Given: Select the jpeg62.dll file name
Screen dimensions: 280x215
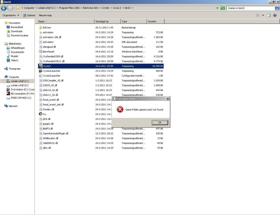Looking at the screenshot, I should pyautogui.click(x=48, y=124).
